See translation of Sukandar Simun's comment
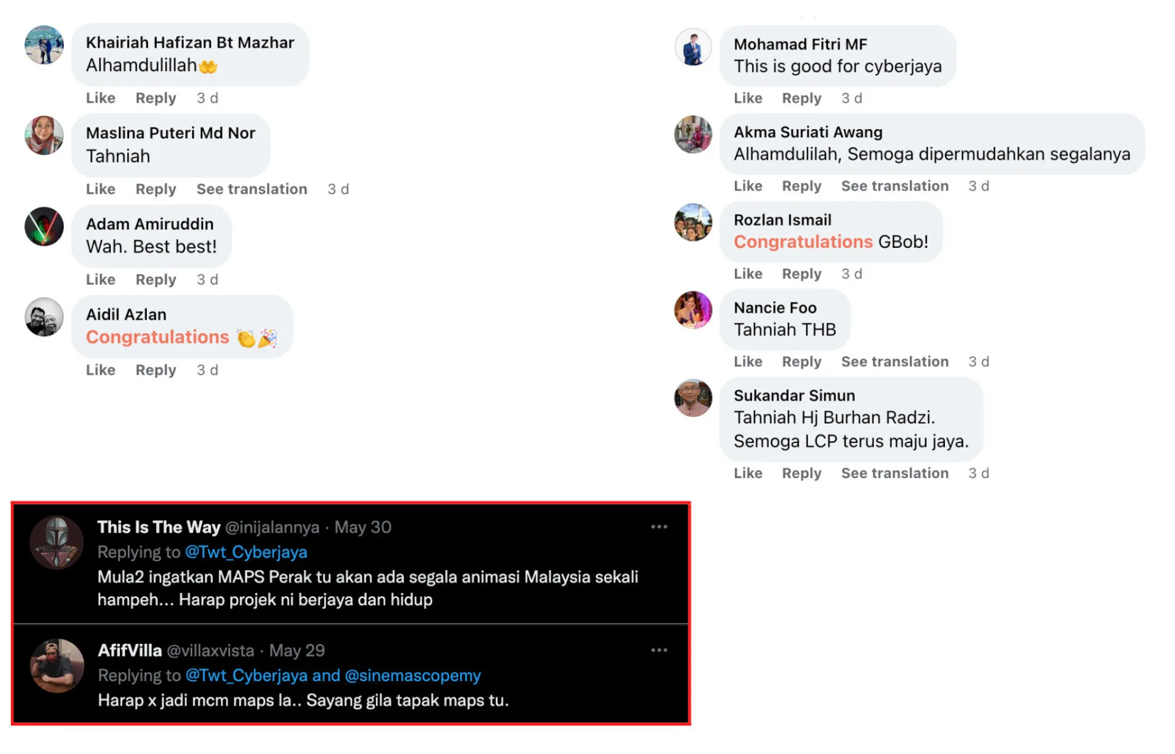This screenshot has height=754, width=1175. pos(894,473)
